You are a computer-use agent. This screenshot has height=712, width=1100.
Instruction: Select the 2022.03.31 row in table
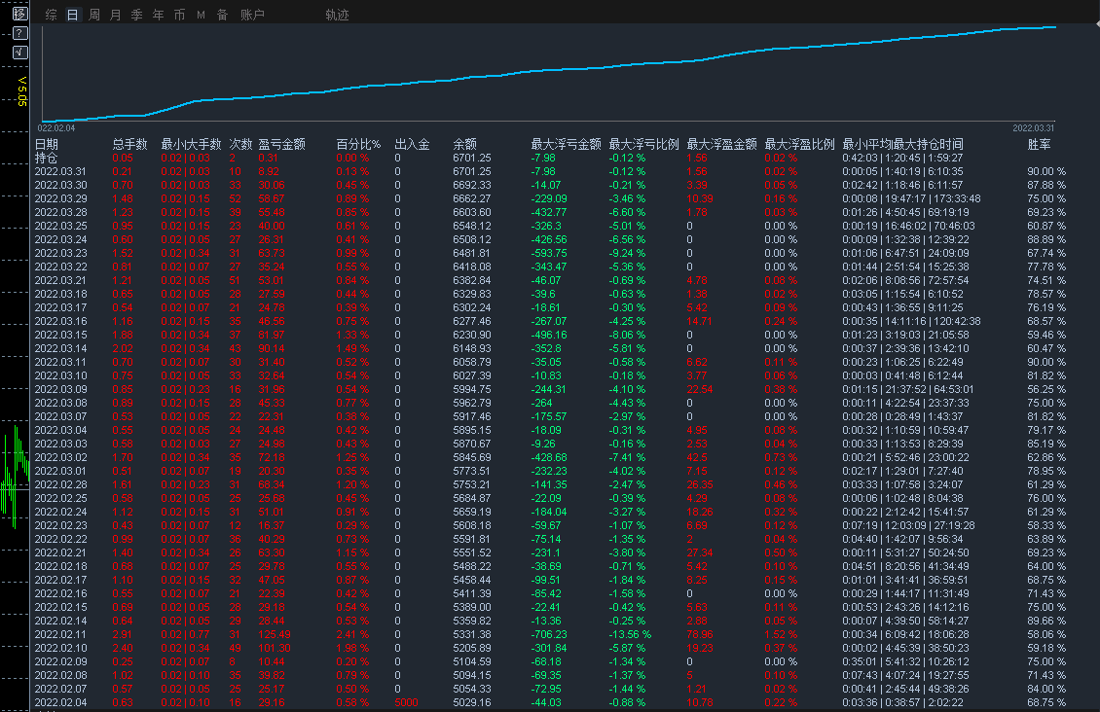click(60, 171)
